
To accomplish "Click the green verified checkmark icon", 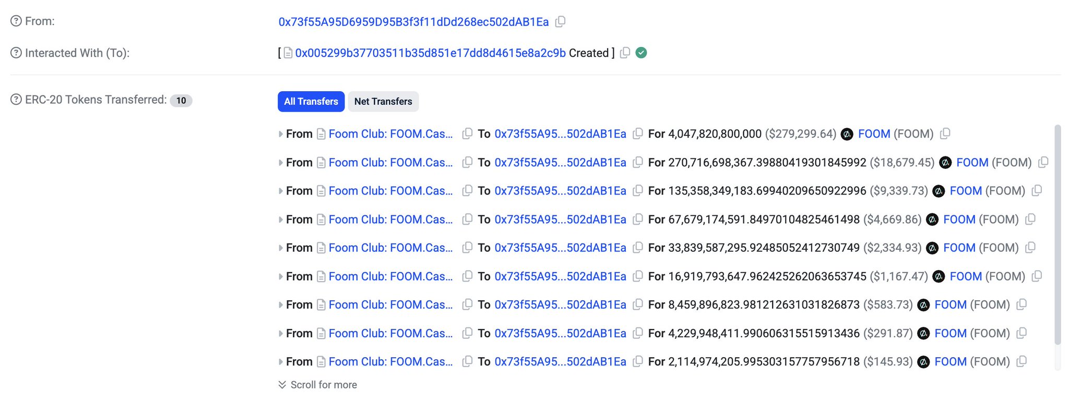I will click(x=642, y=53).
